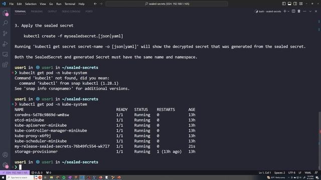The height and width of the screenshot is (180, 321).
Task: Open the launch profile dropdown arrow
Action: point(288,11)
